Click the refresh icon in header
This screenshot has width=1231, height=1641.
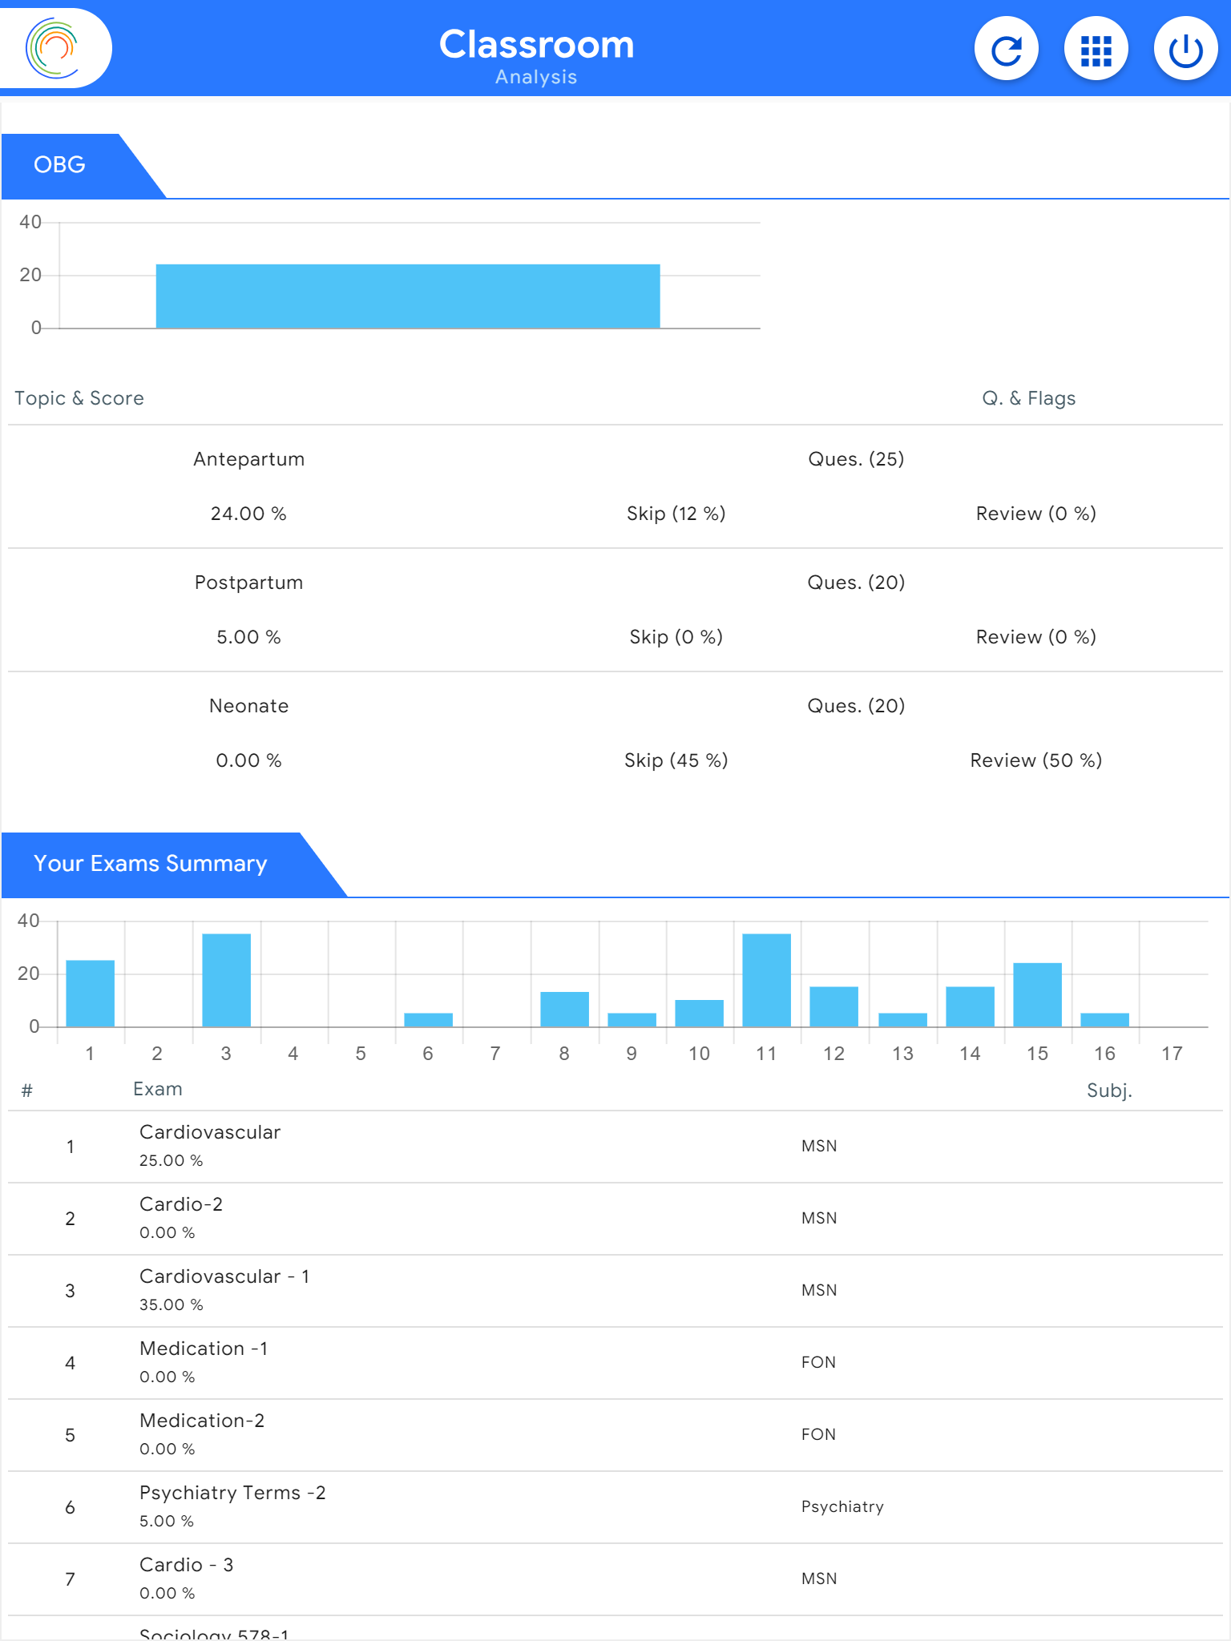pos(1006,50)
